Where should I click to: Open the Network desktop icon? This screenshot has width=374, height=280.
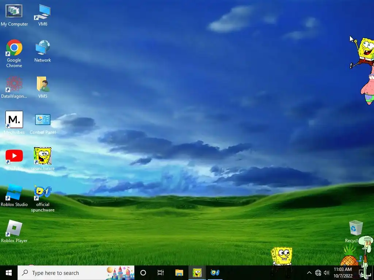[43, 51]
